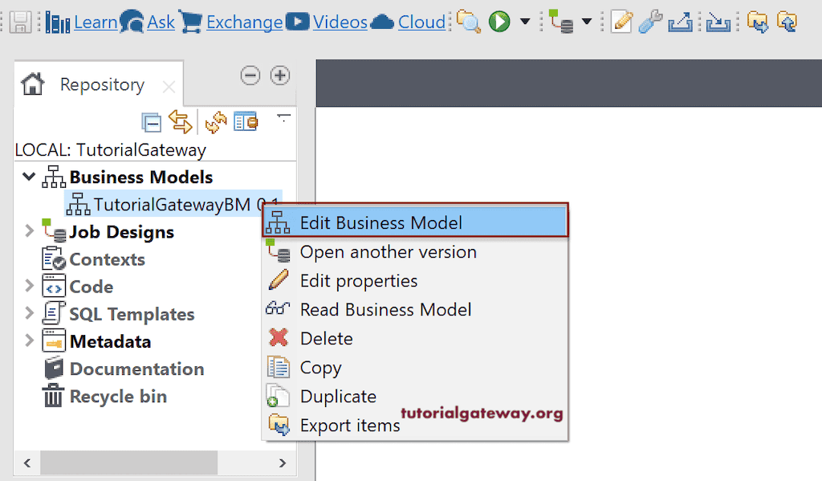822x481 pixels.
Task: Select Recycle bin in repository tree
Action: click(x=119, y=397)
